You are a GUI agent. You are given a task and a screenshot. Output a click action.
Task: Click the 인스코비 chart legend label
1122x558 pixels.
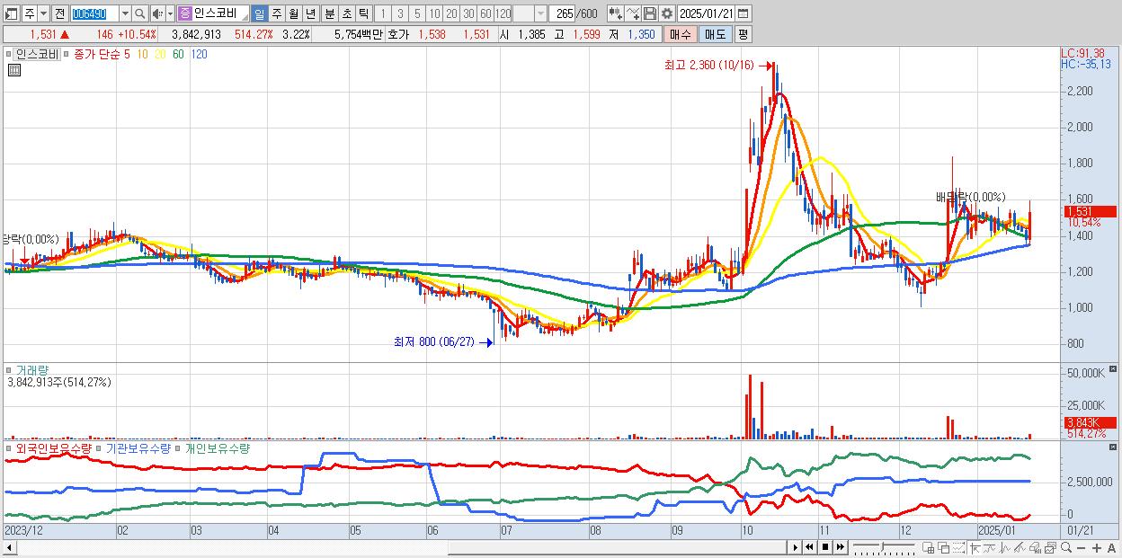[x=37, y=54]
